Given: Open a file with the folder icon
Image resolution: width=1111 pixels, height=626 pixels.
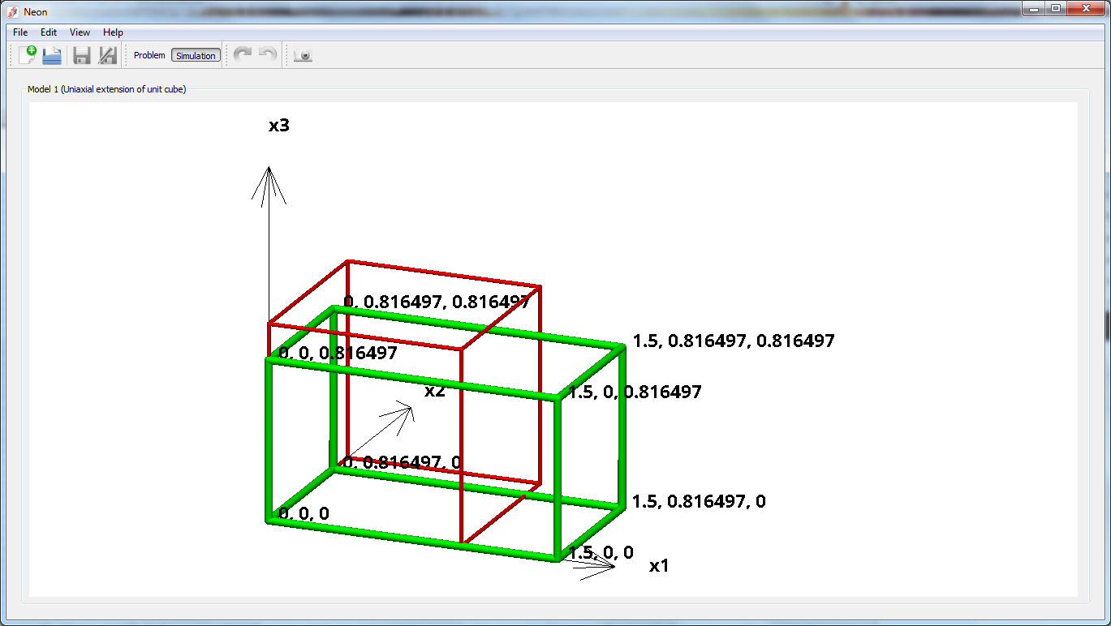Looking at the screenshot, I should click(52, 55).
